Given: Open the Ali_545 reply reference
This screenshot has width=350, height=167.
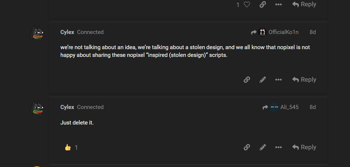Looking at the screenshot, I should tap(281, 107).
